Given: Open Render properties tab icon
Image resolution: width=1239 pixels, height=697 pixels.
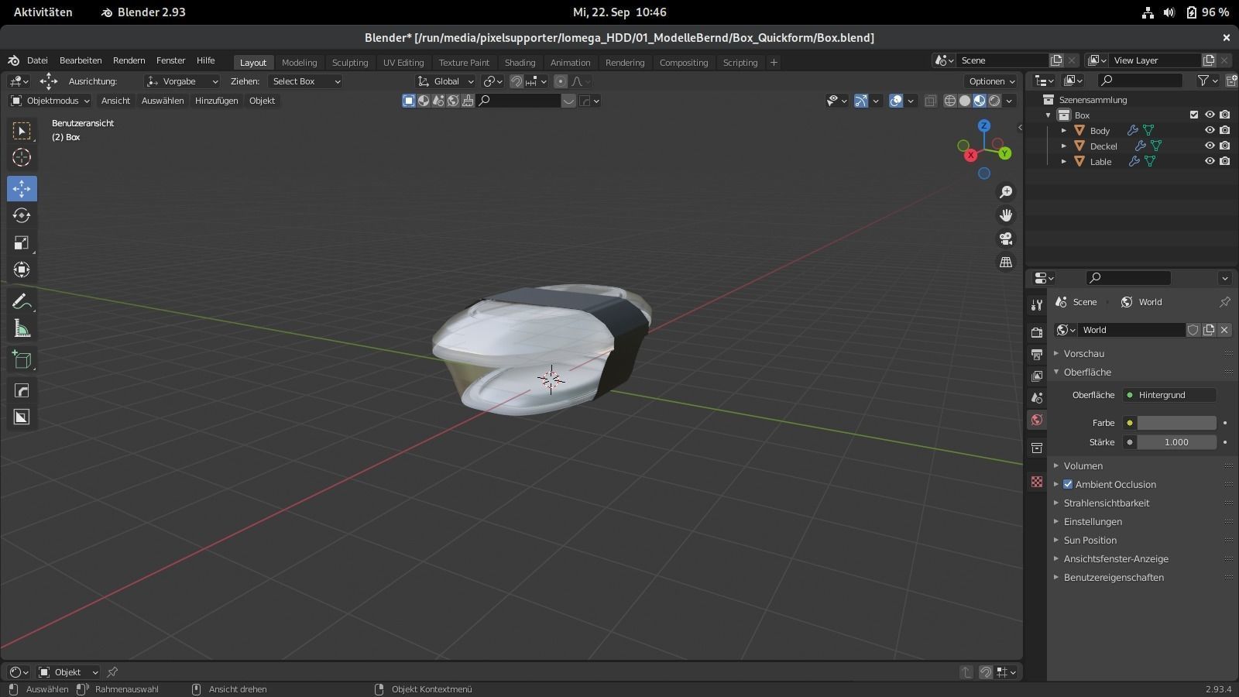Looking at the screenshot, I should coord(1037,332).
